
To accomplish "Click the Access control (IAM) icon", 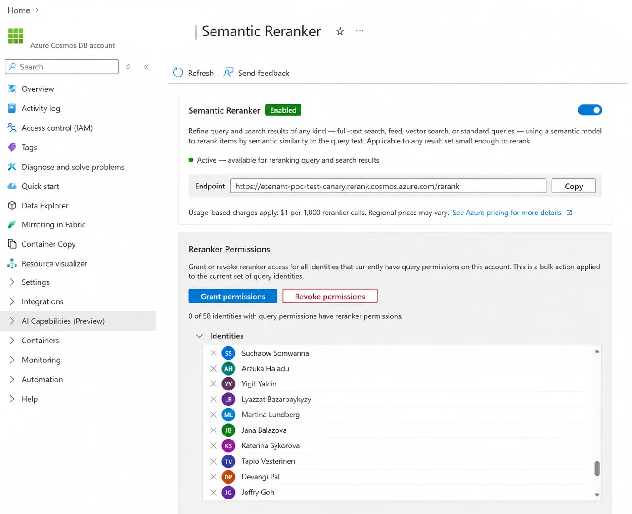I will click(x=12, y=128).
